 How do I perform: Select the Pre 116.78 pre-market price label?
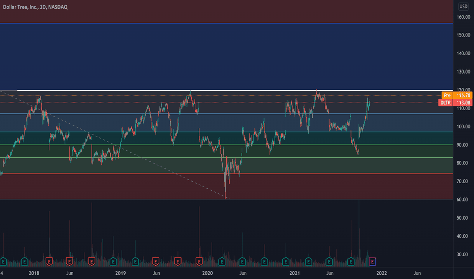(457, 95)
